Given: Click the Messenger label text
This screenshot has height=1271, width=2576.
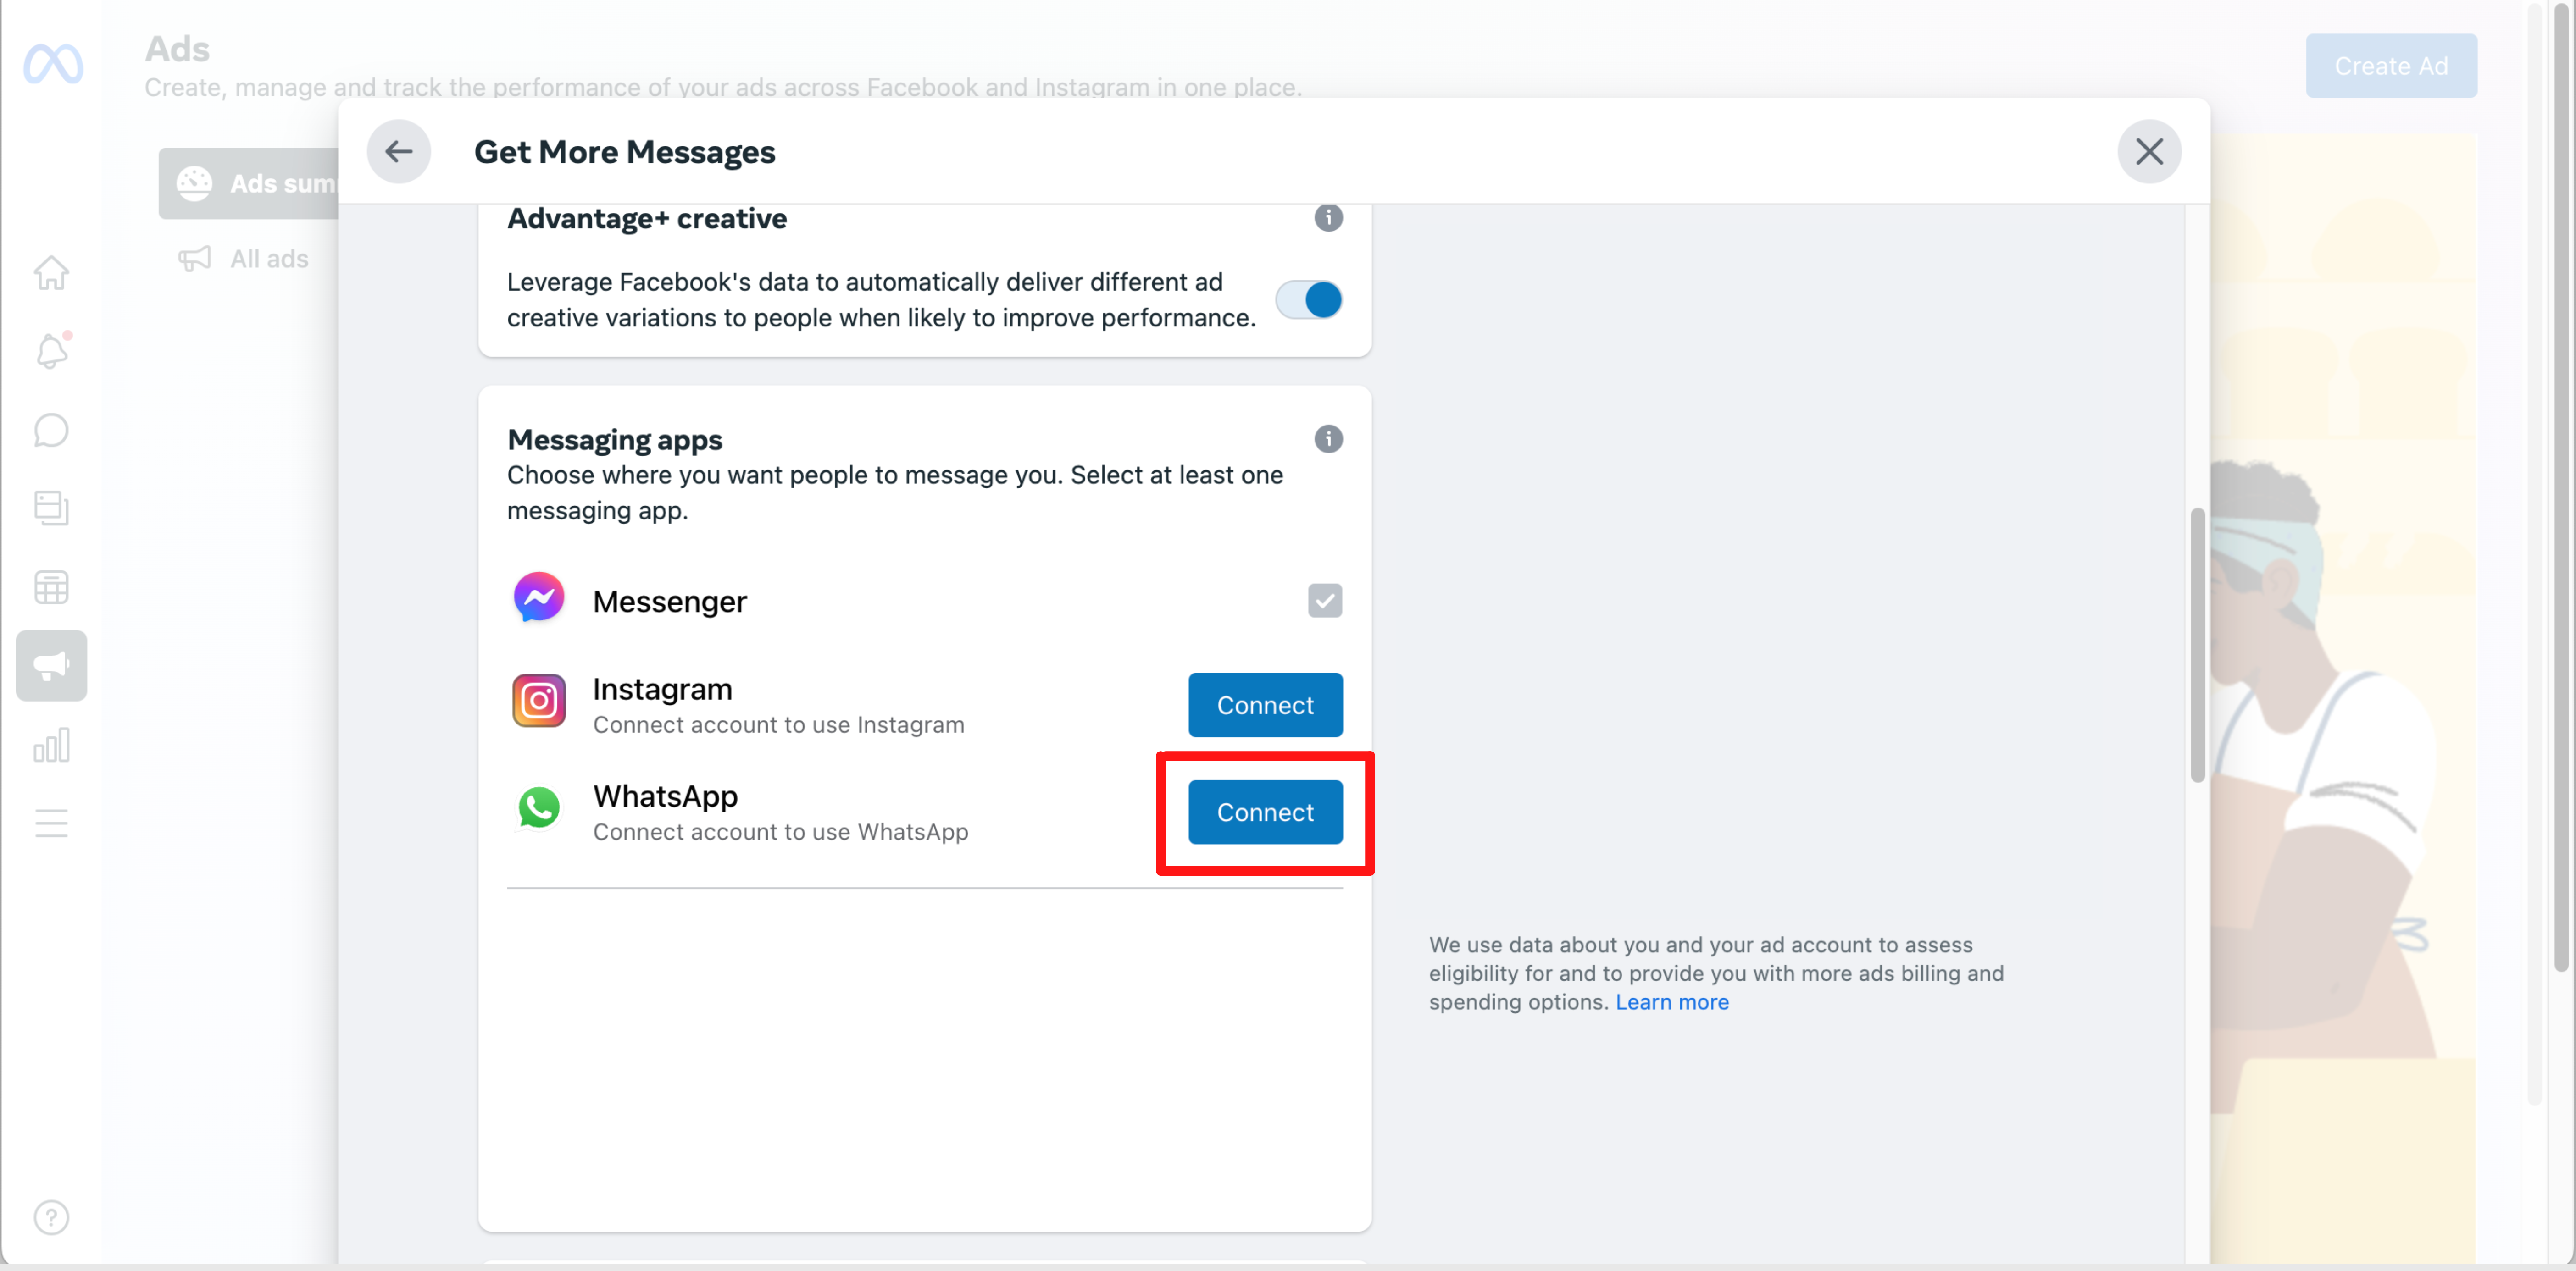Looking at the screenshot, I should 669,601.
